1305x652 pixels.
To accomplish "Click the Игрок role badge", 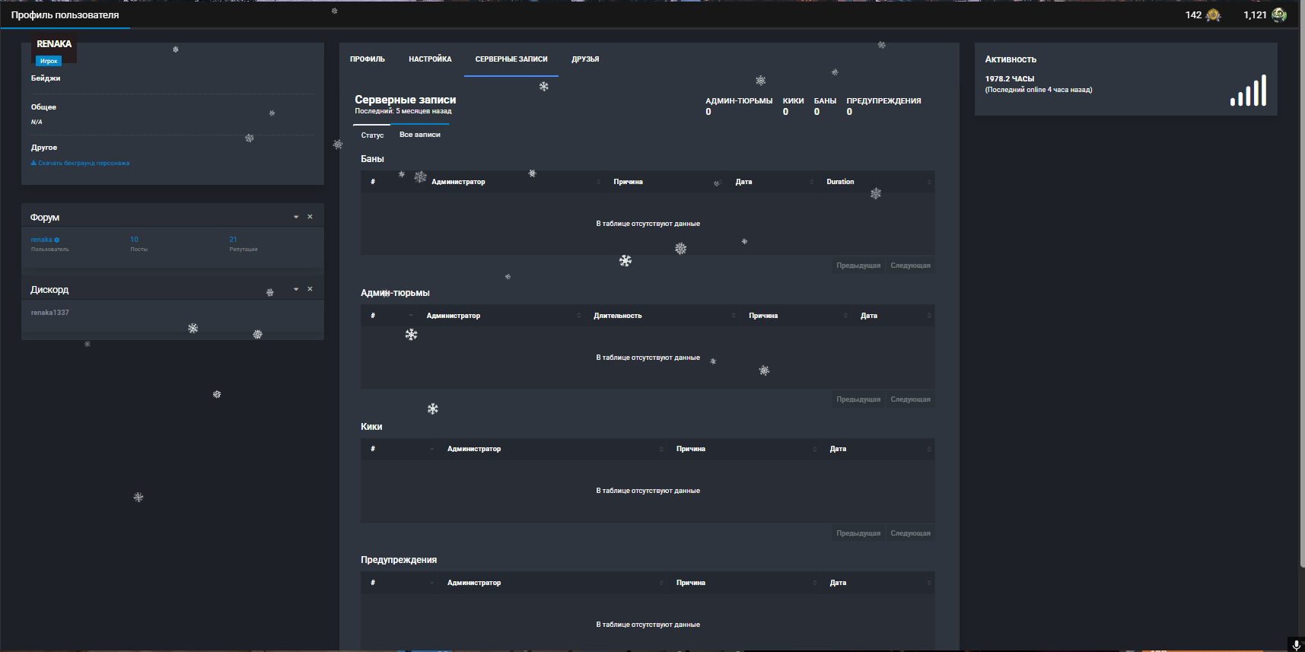I will (x=49, y=61).
